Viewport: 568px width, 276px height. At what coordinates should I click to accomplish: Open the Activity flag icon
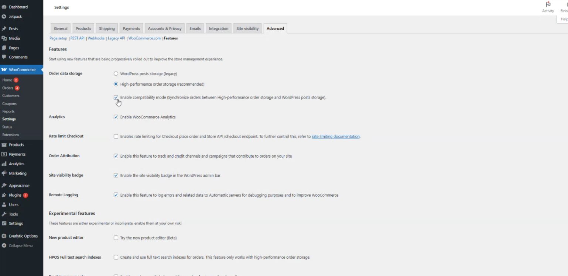[x=548, y=4]
